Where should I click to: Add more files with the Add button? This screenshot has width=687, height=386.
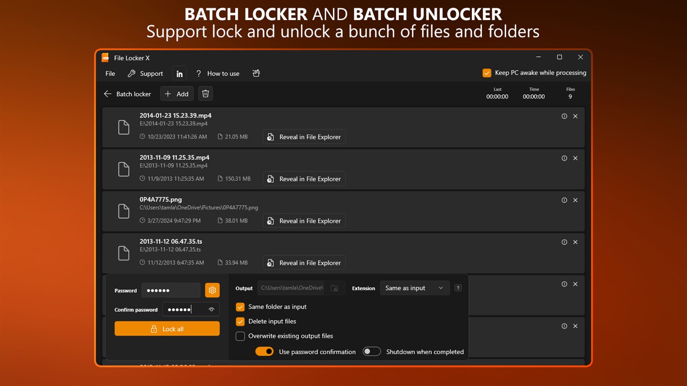(176, 94)
